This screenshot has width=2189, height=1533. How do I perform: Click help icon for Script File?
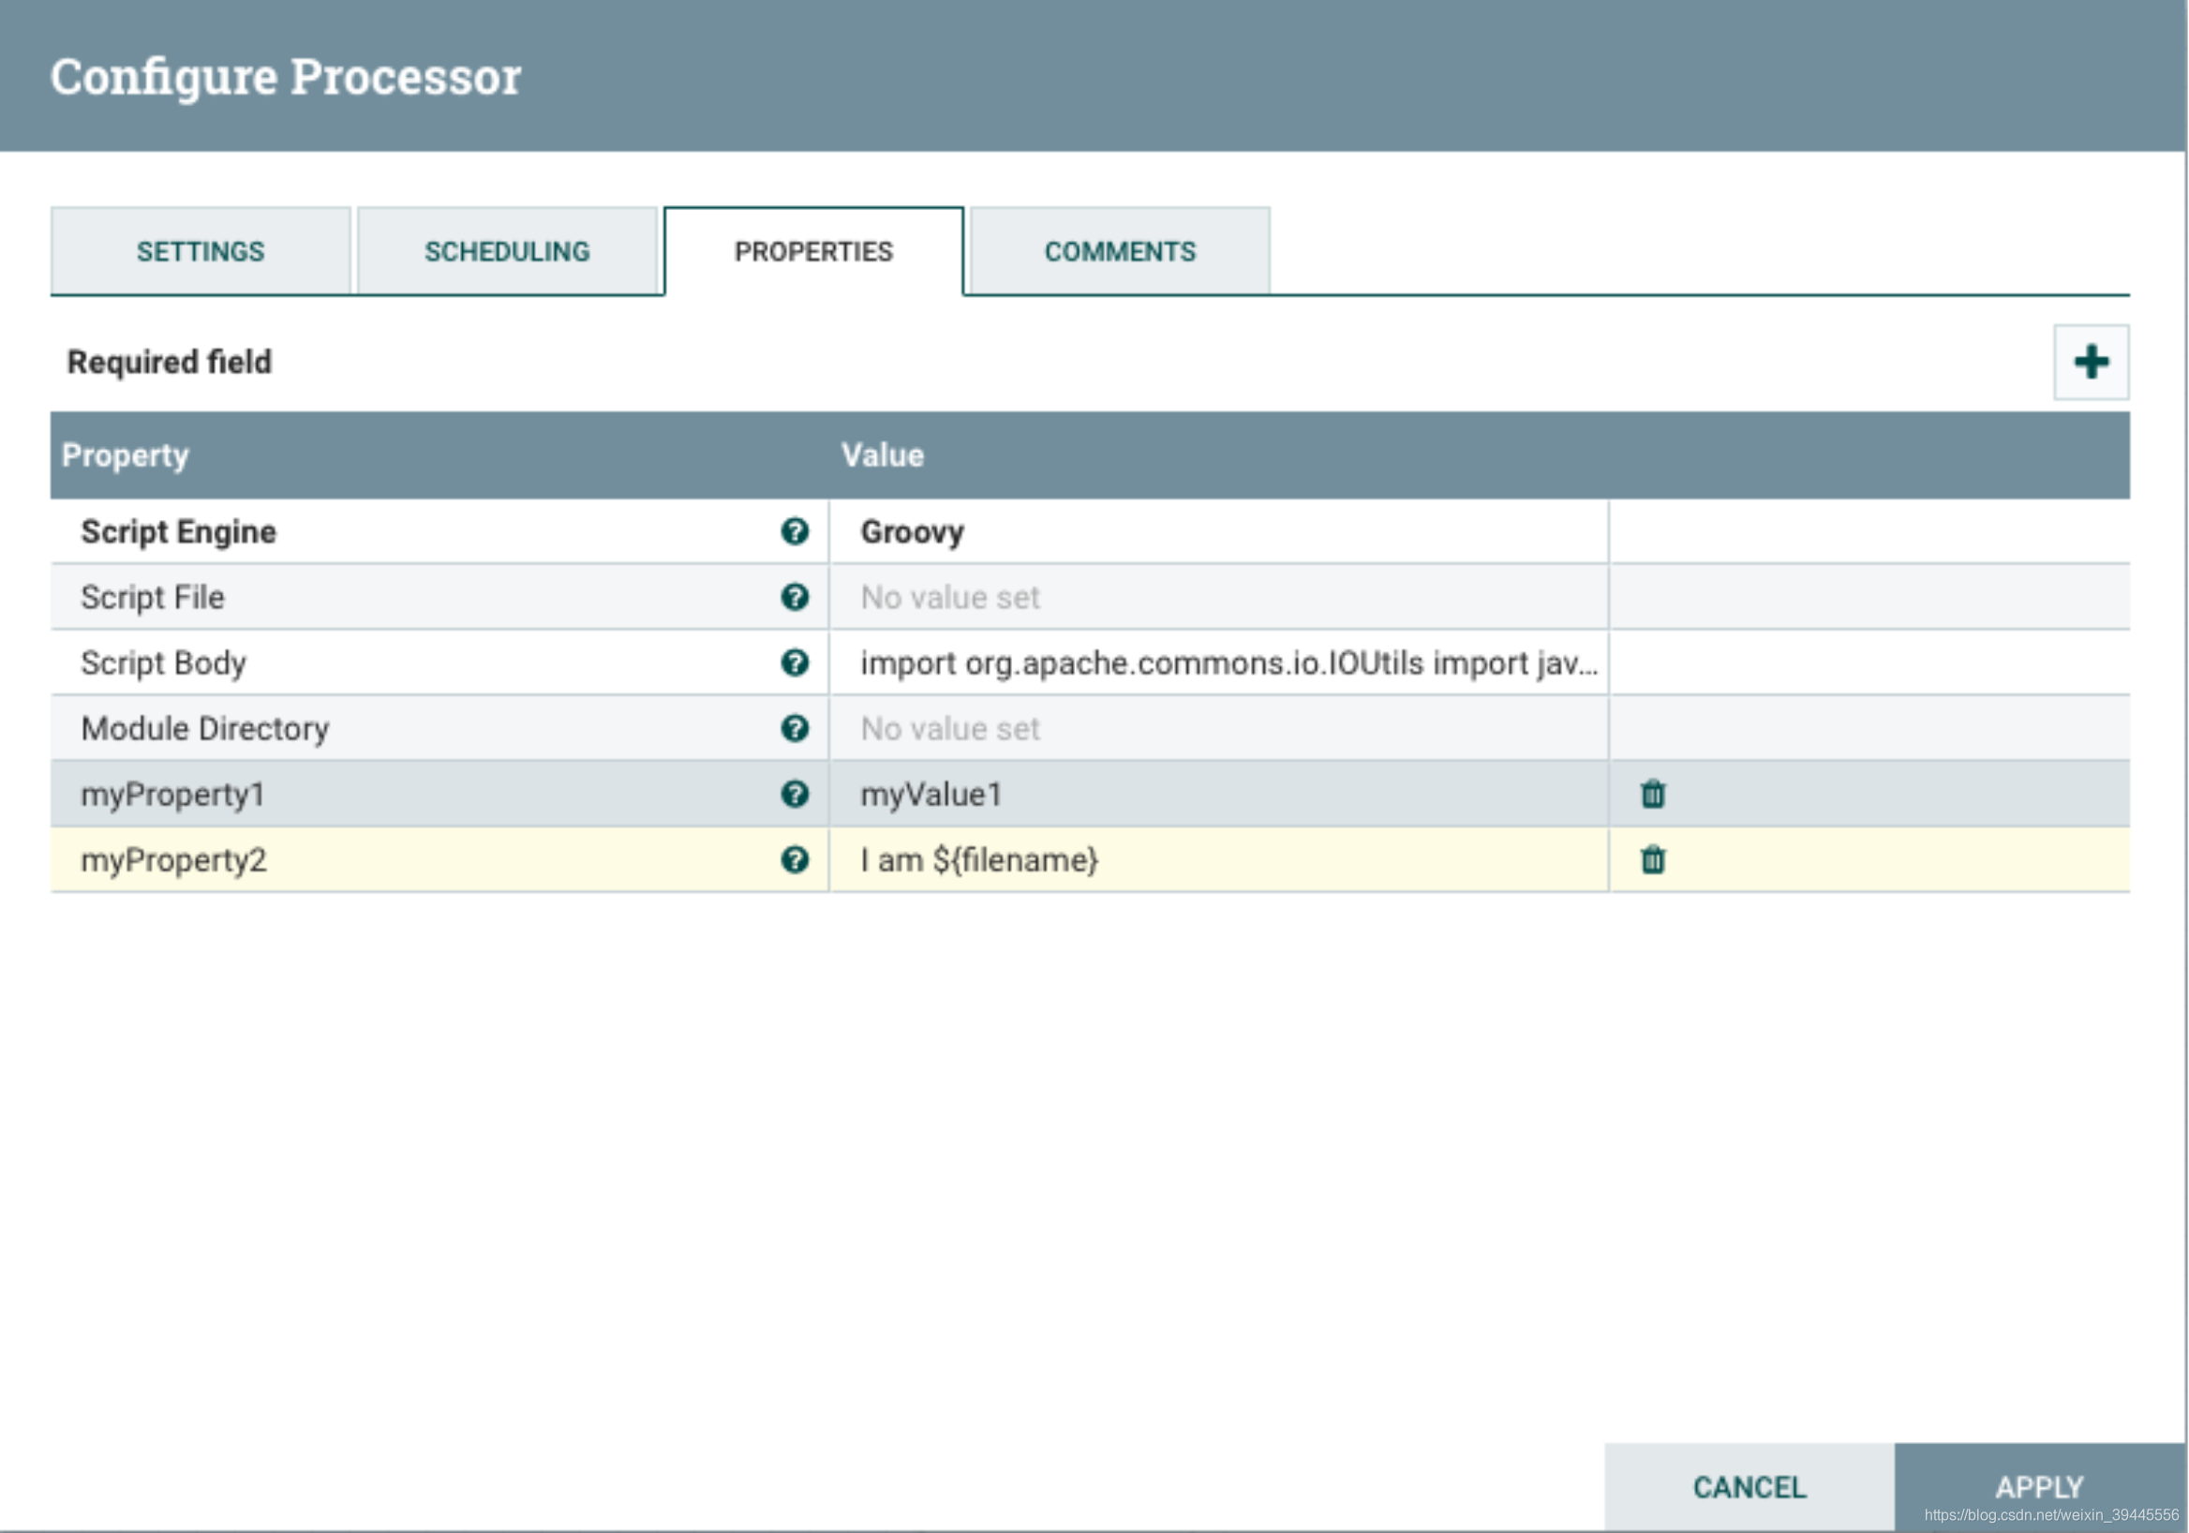click(795, 598)
